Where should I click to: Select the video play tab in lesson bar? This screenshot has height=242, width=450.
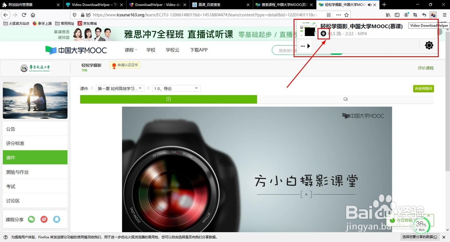168,99
